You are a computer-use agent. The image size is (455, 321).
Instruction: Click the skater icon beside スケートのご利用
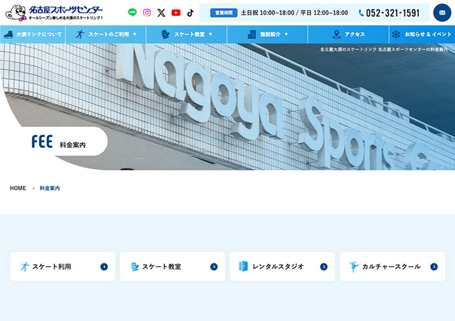tap(80, 34)
